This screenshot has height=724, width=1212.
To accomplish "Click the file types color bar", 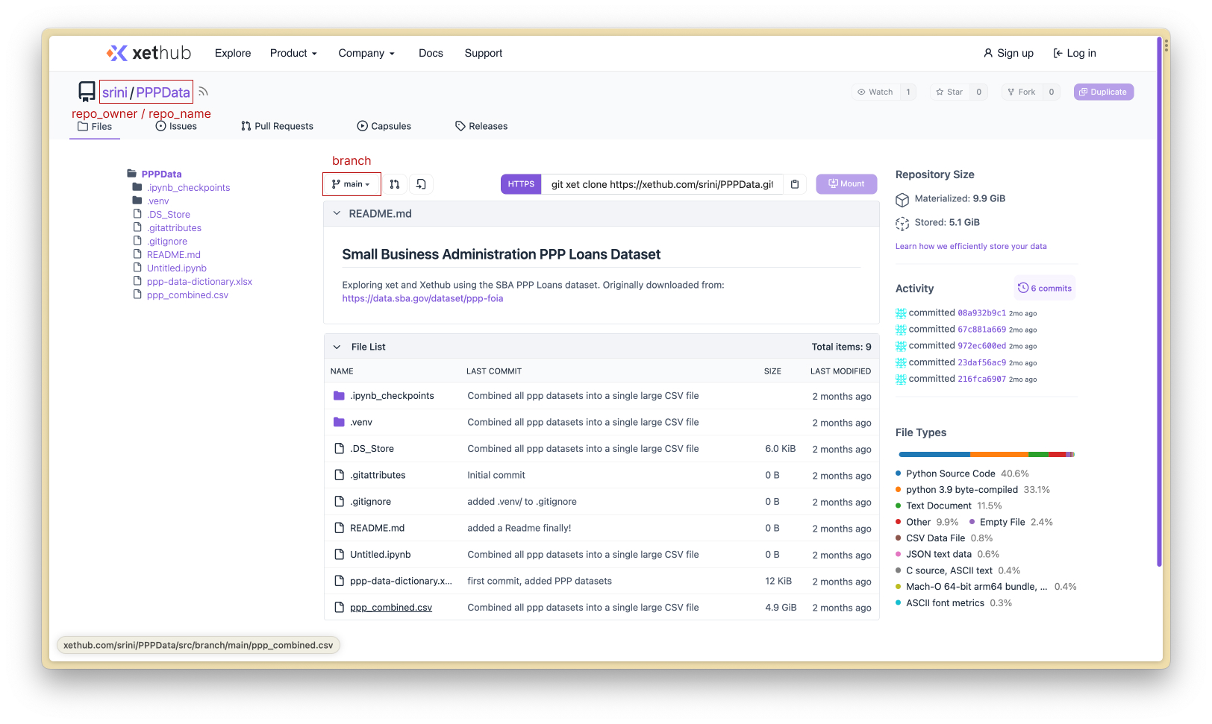I will [987, 454].
